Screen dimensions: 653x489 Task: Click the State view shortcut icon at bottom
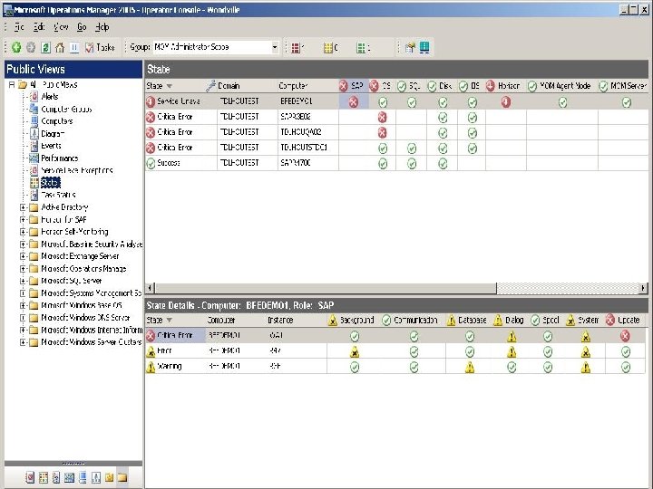coord(43,478)
